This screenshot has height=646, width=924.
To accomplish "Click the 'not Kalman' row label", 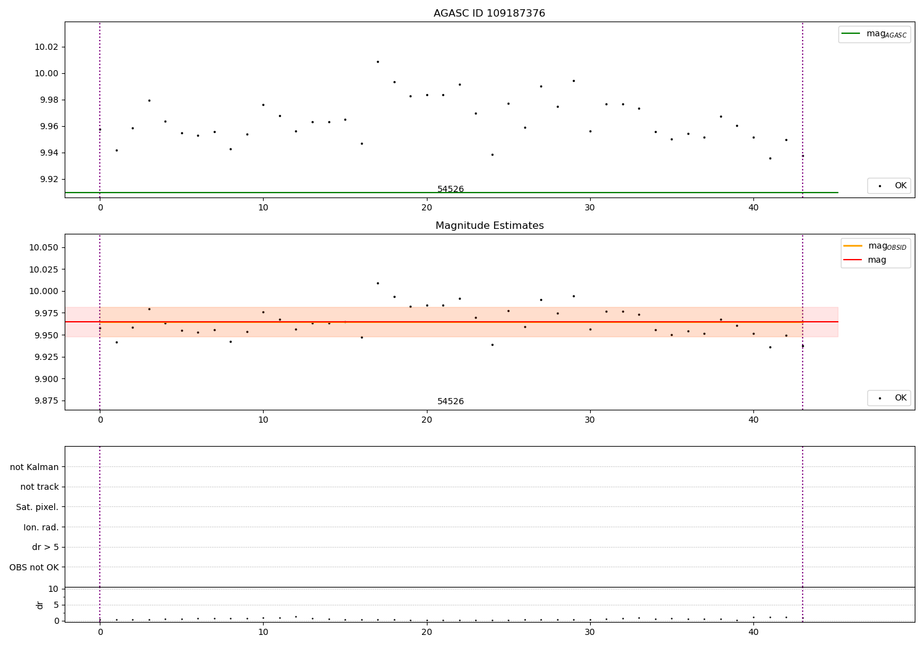I will click(x=34, y=467).
